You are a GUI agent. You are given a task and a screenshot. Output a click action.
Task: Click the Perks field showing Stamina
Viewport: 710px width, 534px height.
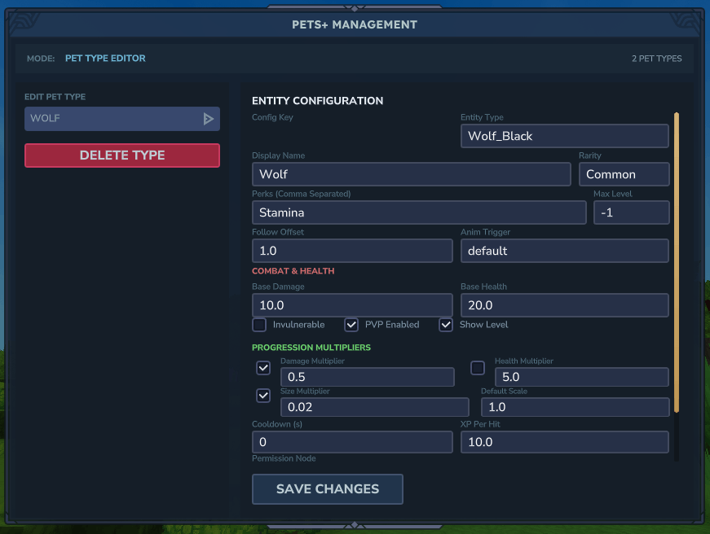pyautogui.click(x=418, y=212)
